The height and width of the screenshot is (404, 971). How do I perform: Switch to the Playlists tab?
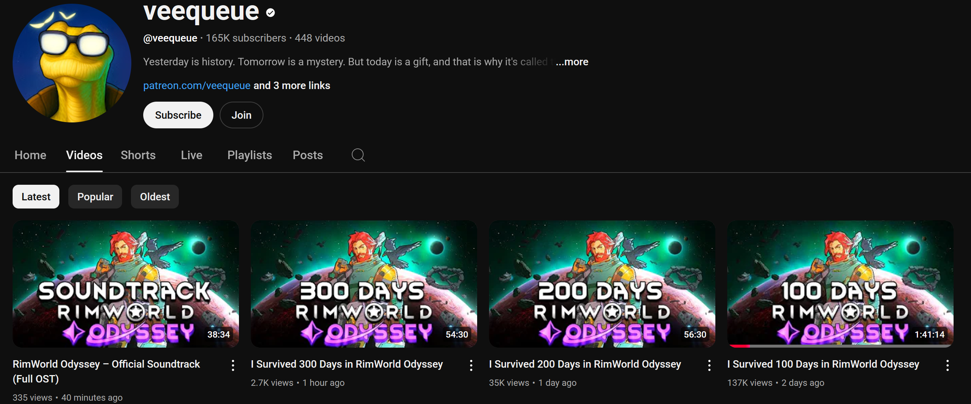tap(250, 155)
